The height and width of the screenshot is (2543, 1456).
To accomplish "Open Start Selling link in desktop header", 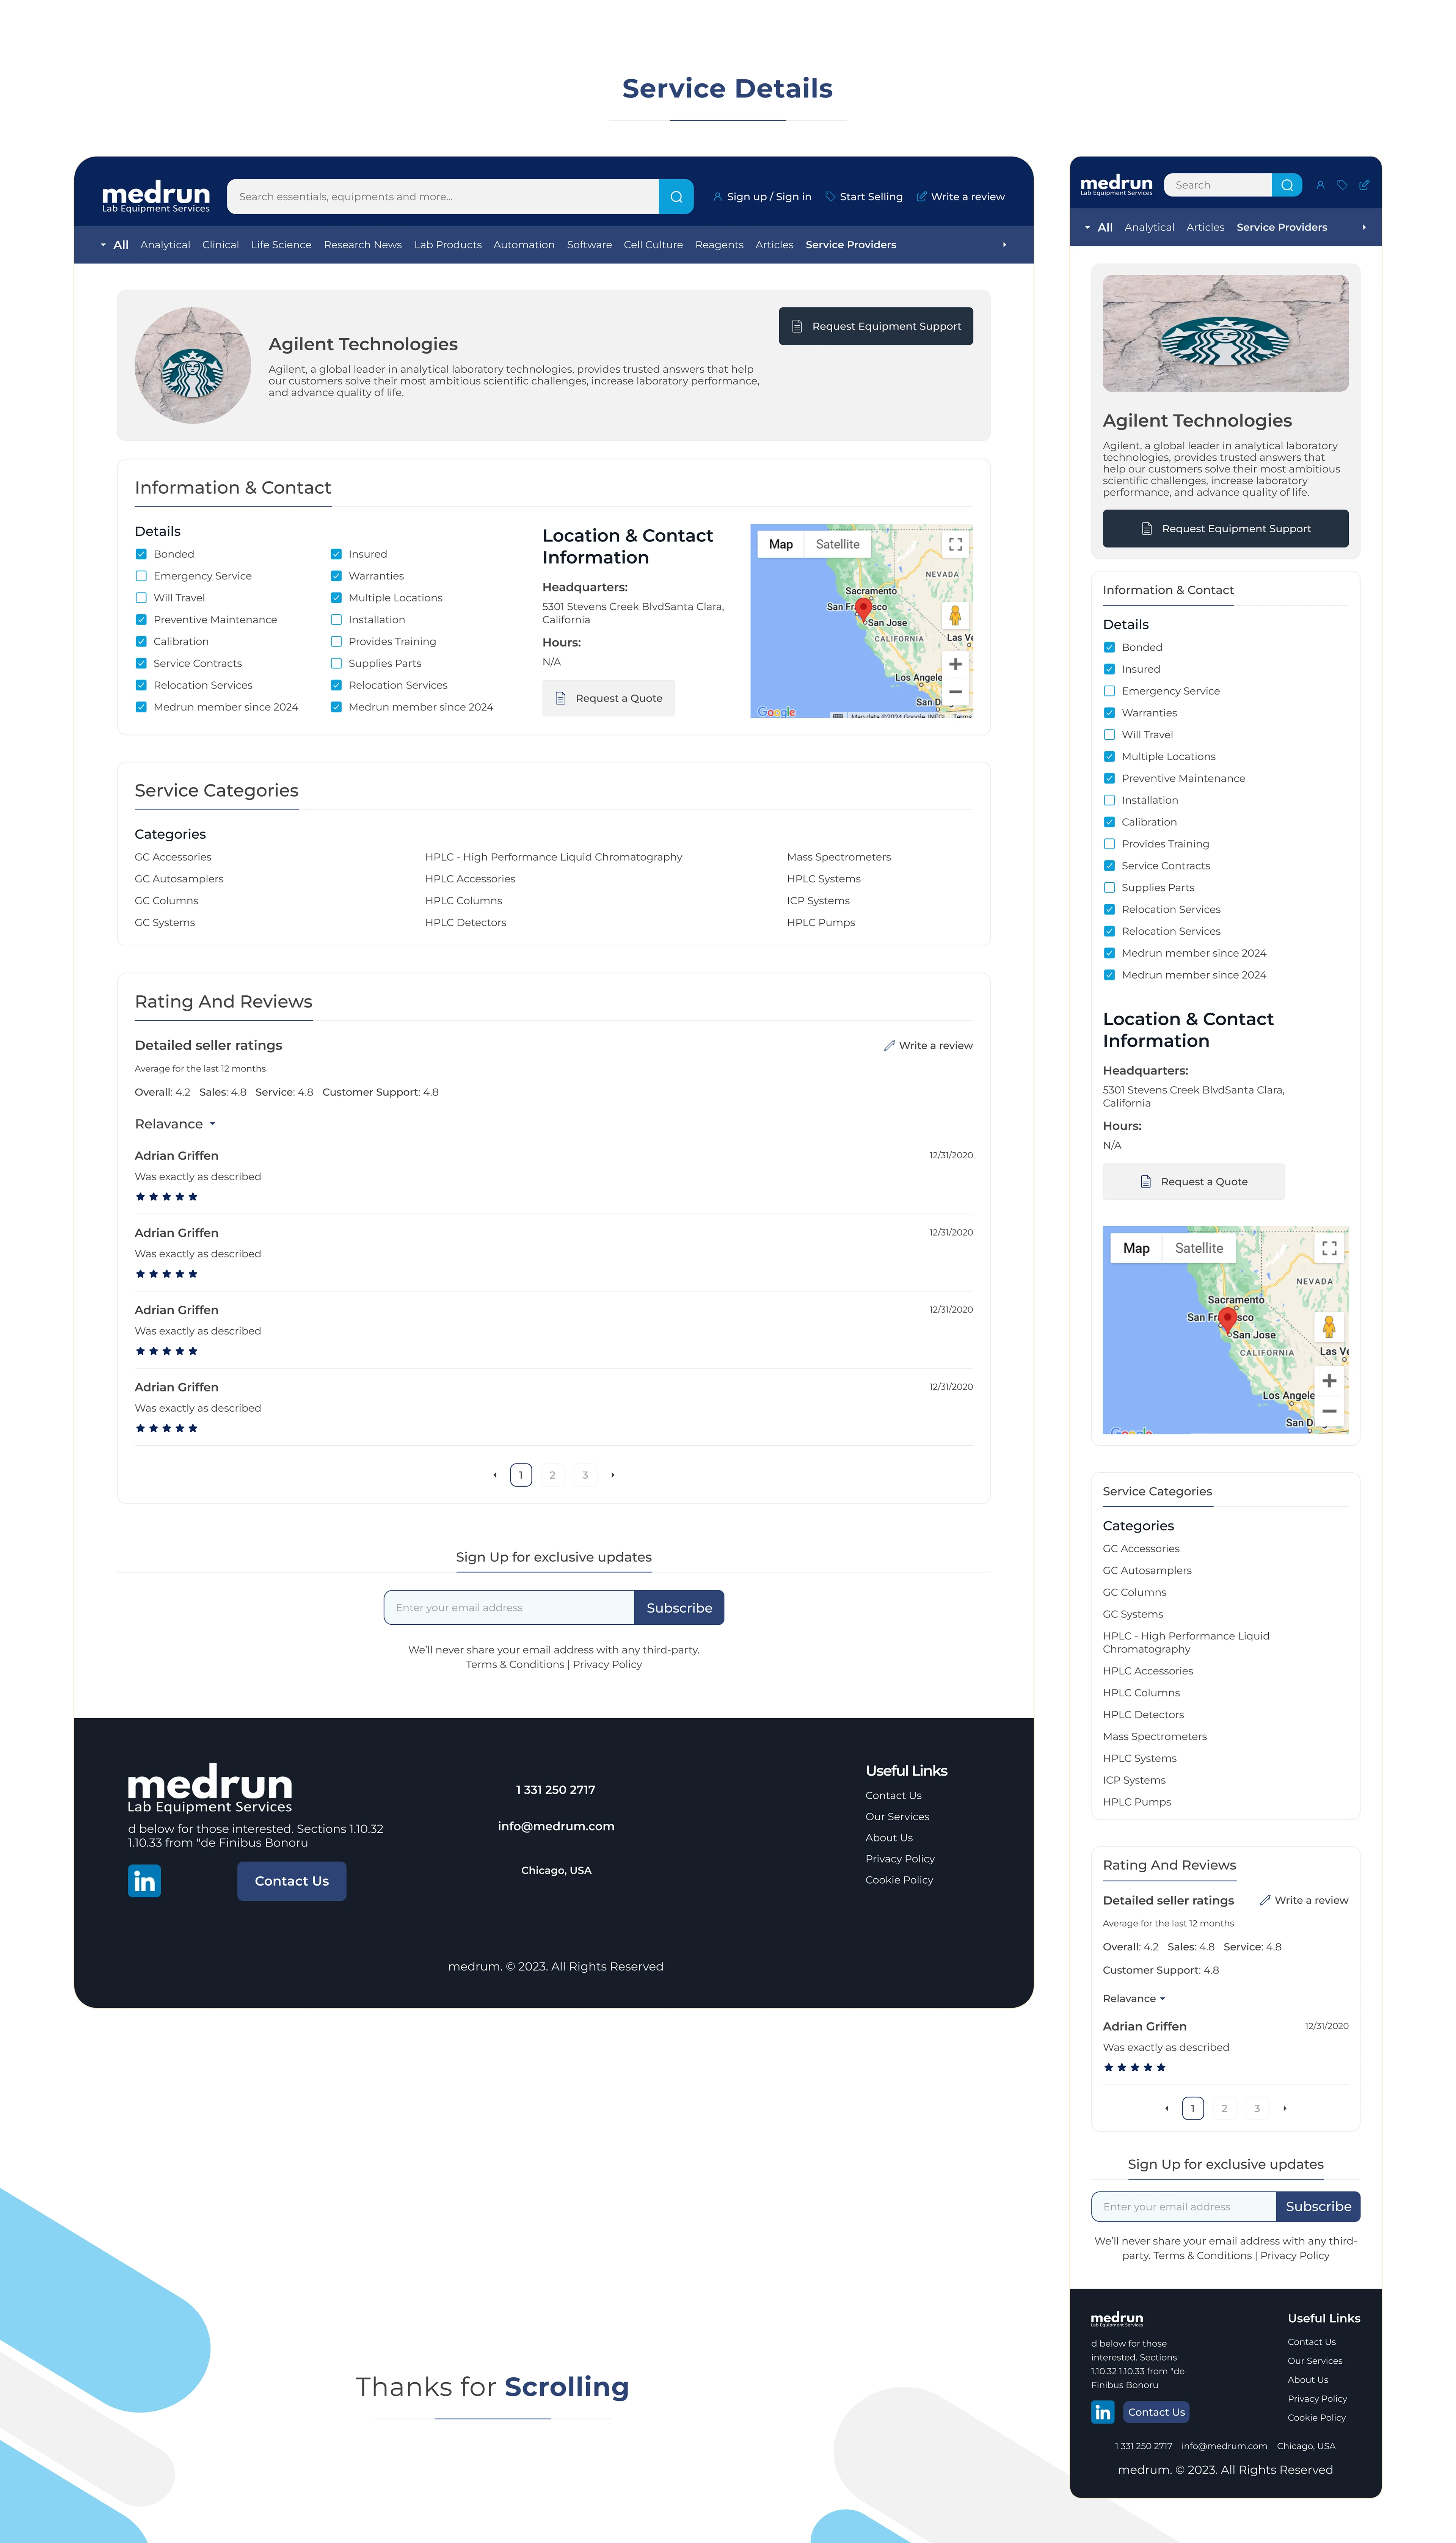I will 864,197.
